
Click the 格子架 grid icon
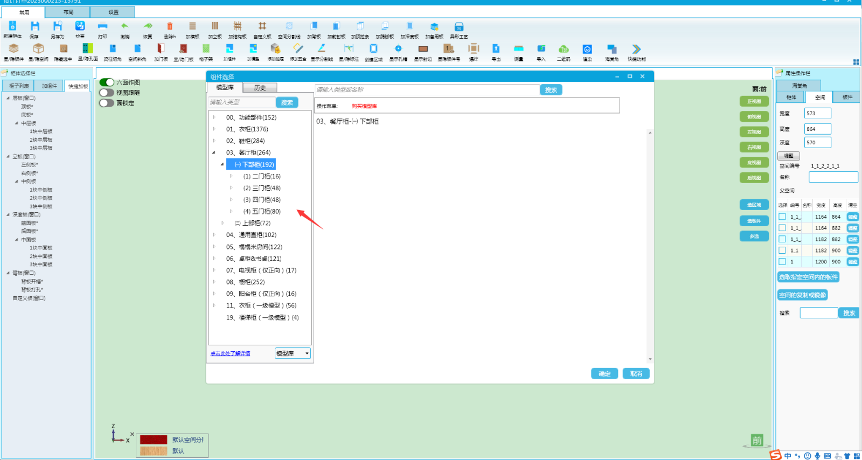tap(206, 49)
